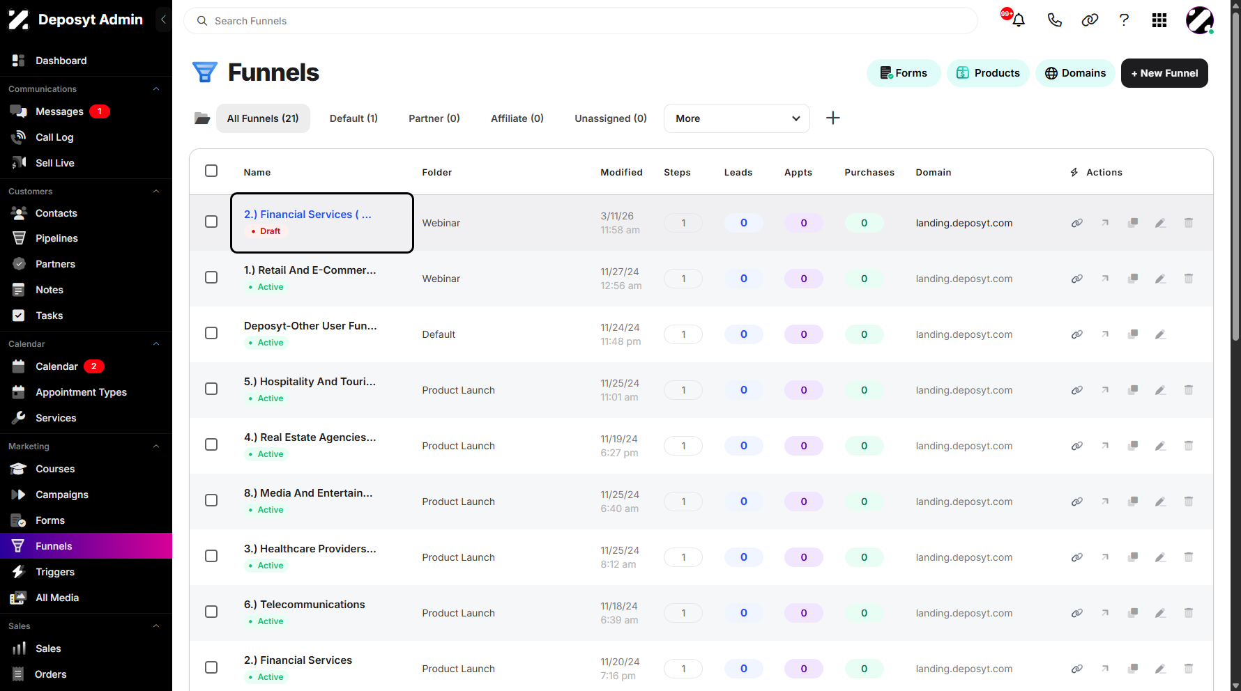
Task: Open the link icon in top bar
Action: pyautogui.click(x=1090, y=20)
